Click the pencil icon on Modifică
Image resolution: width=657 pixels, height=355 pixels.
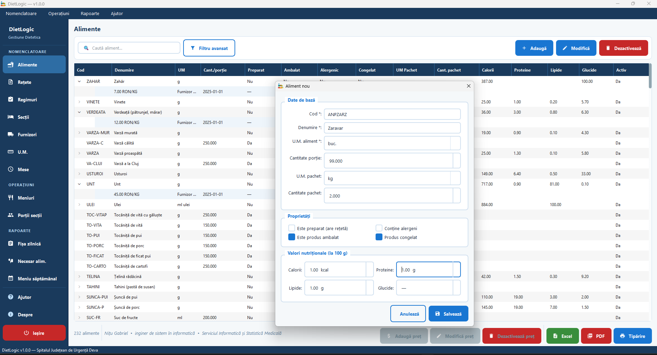point(565,48)
